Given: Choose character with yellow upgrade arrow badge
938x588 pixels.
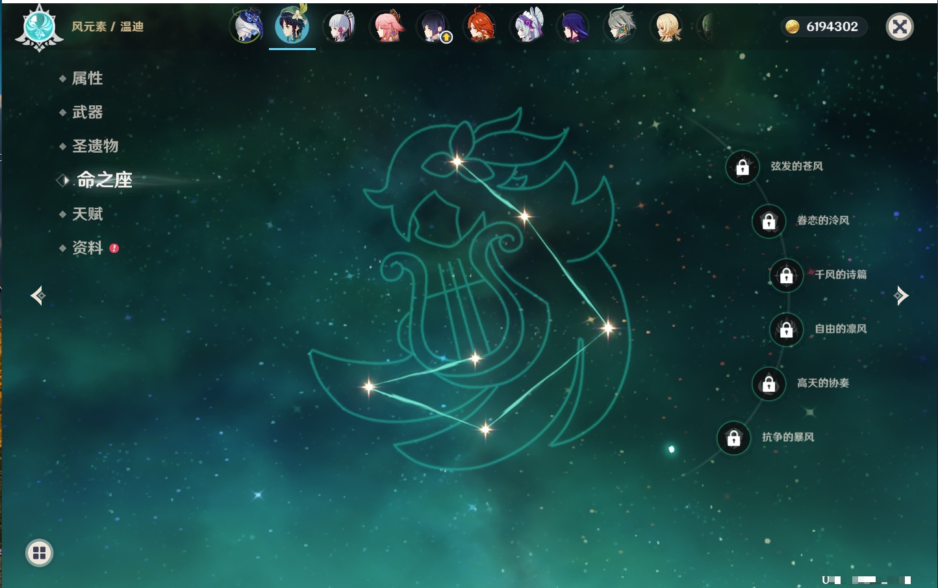Looking at the screenshot, I should point(434,27).
